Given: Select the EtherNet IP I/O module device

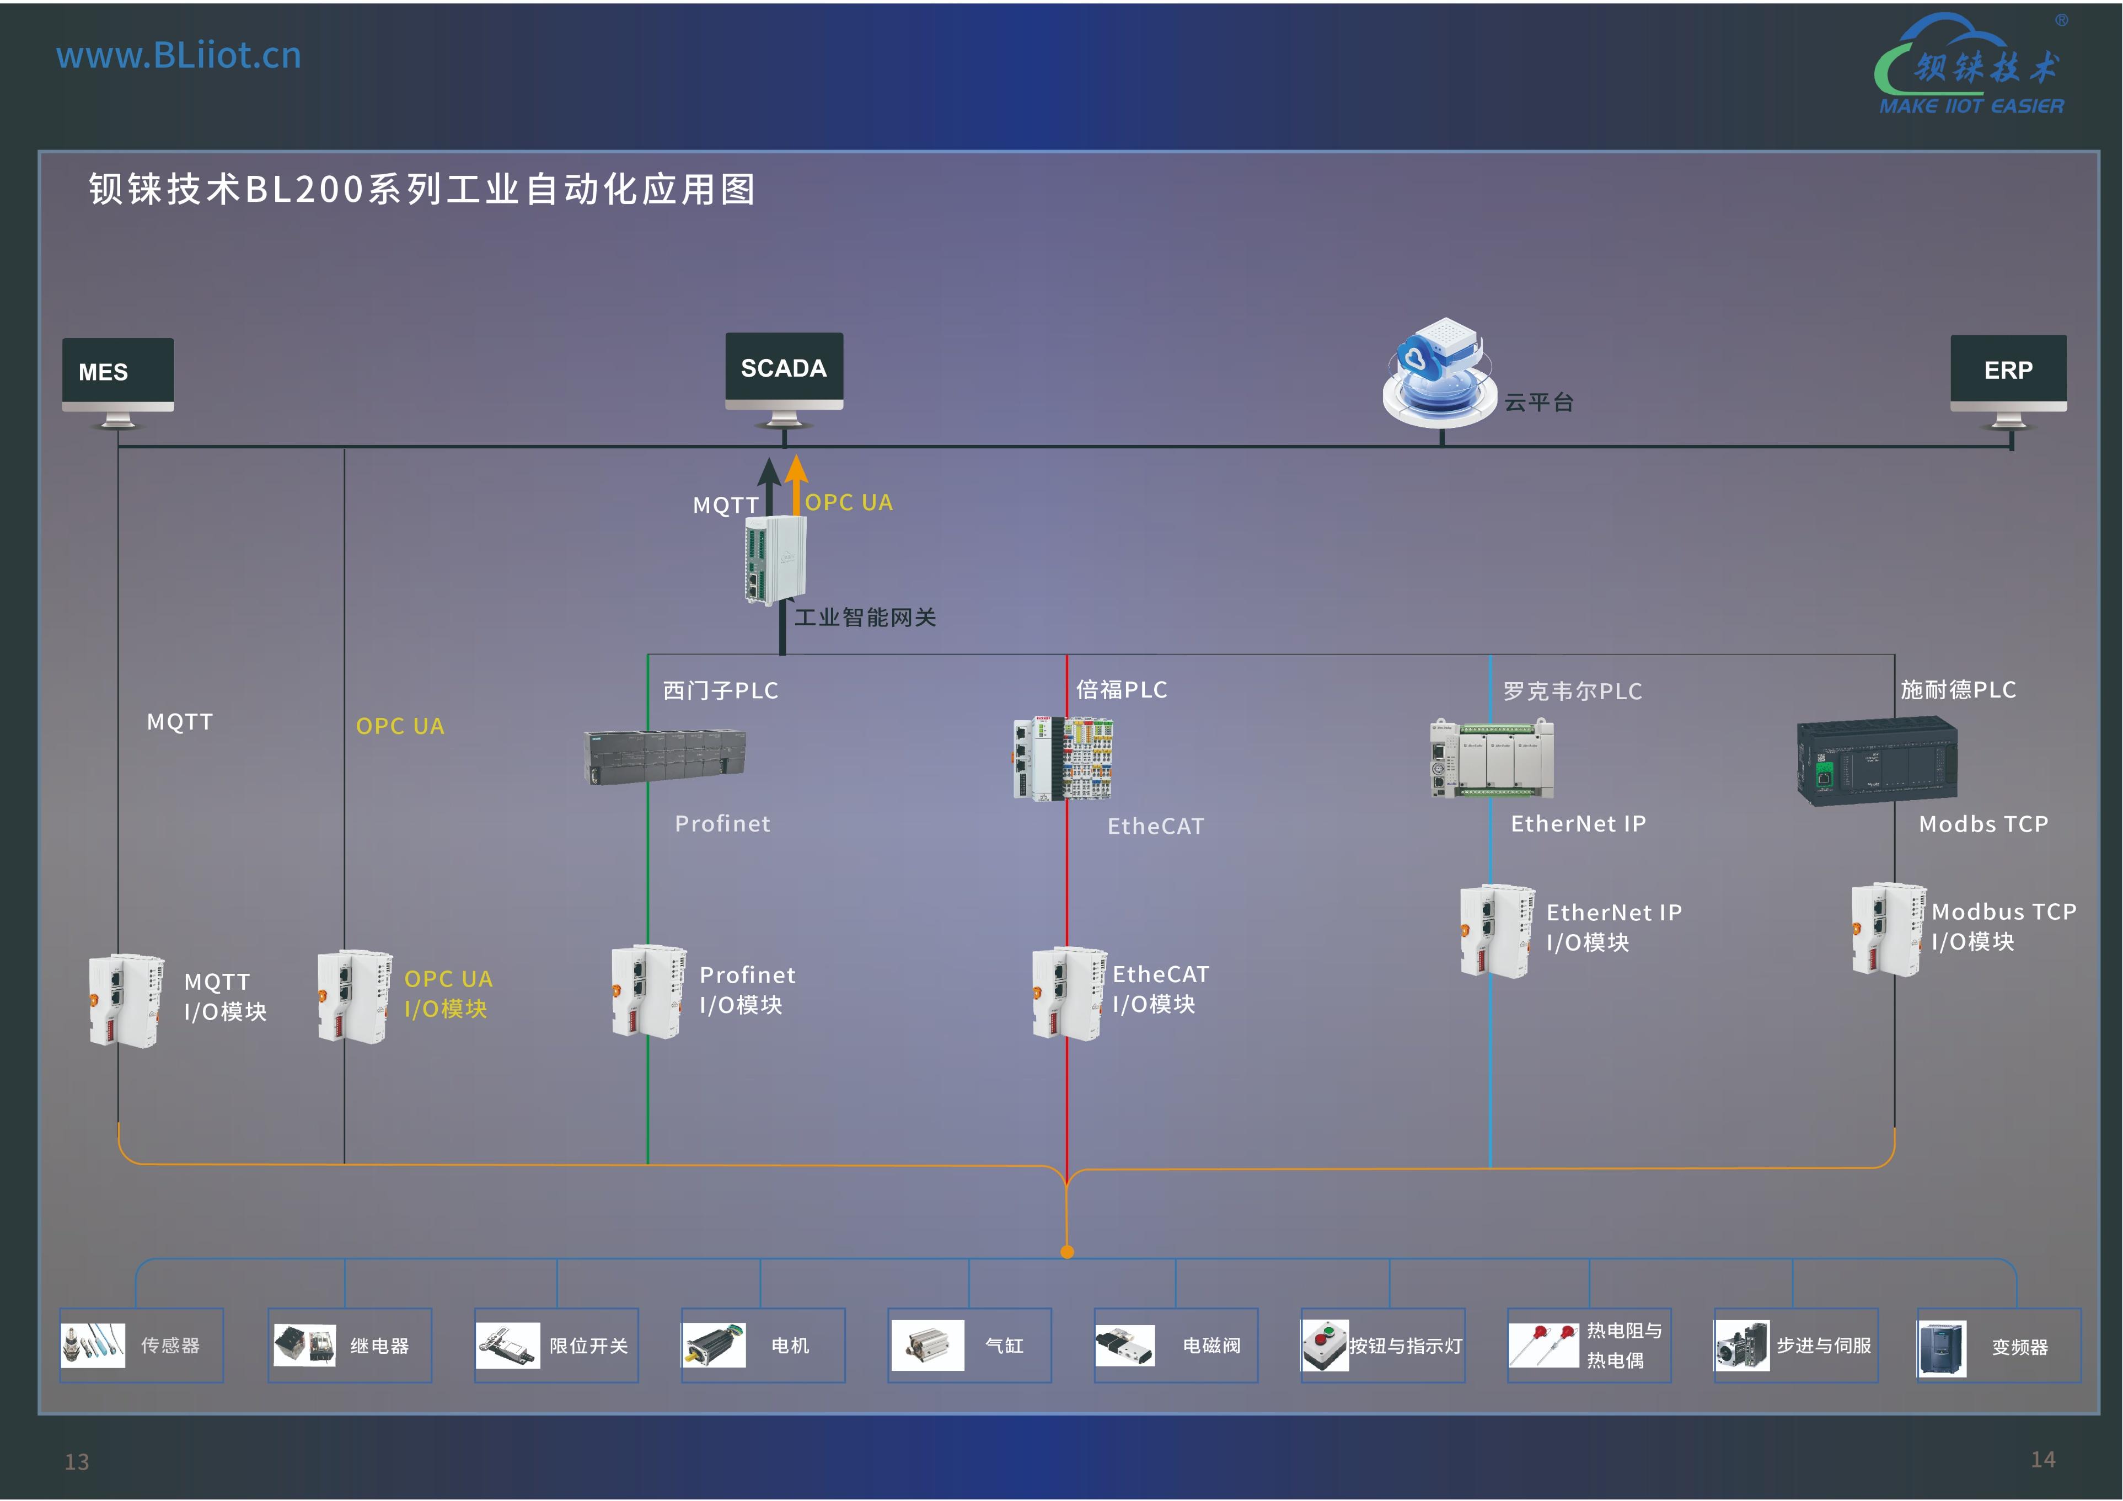Looking at the screenshot, I should tap(1498, 931).
